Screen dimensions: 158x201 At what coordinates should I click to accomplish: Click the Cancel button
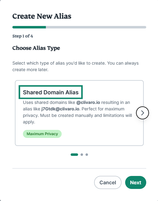[x=108, y=182]
